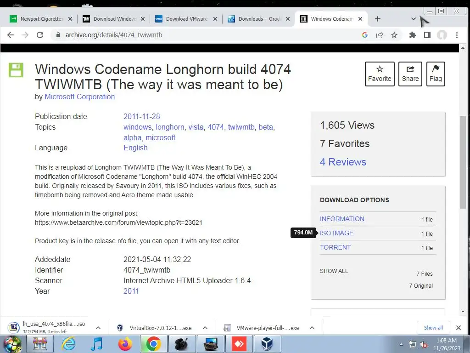Open the longhorn topic link

170,127
